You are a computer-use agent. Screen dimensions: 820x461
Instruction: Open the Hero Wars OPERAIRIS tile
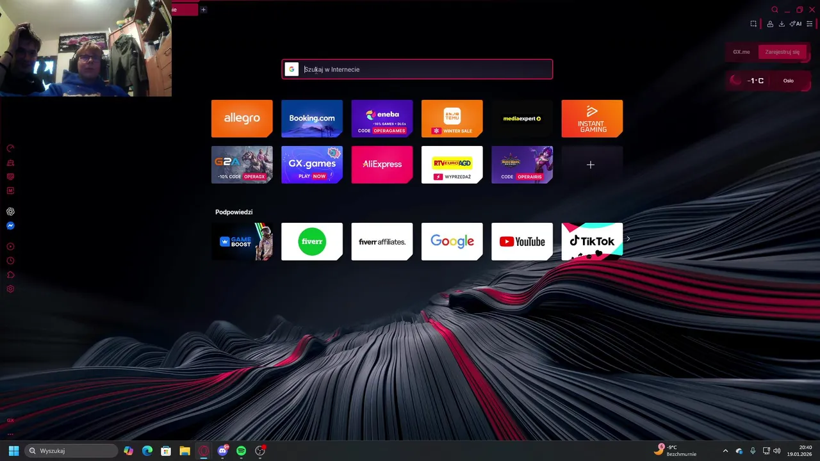click(x=522, y=165)
